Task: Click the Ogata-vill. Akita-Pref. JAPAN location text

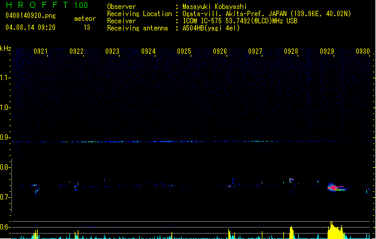Action: [267, 14]
